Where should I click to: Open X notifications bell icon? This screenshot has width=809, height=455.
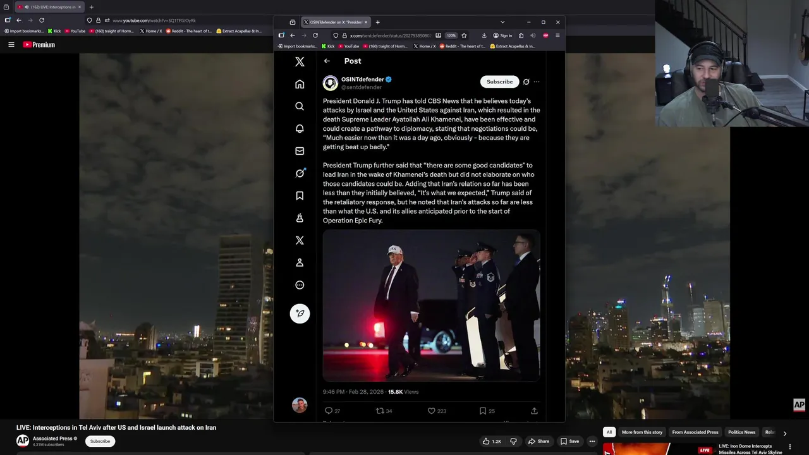[x=300, y=128]
